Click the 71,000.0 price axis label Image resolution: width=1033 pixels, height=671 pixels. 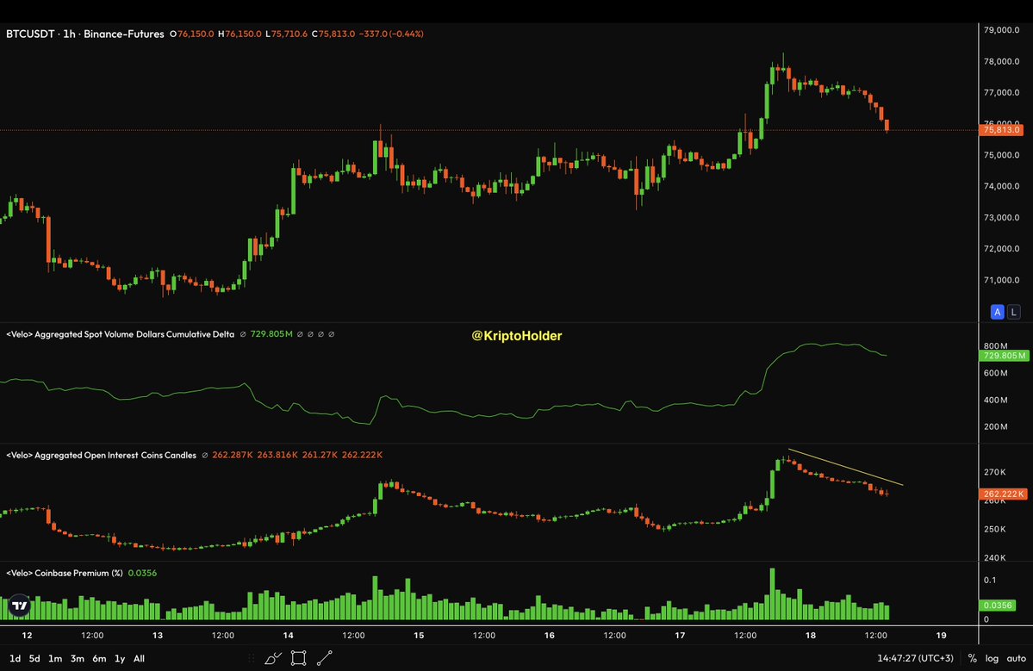pos(1001,280)
